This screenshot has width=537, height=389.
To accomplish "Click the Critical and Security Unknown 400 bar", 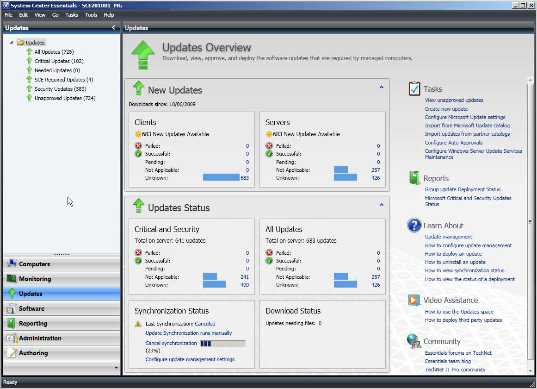I will (215, 284).
